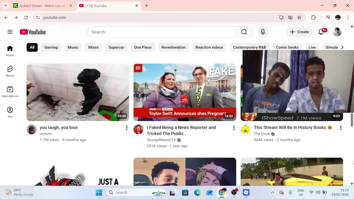Click the YouTube logo
This screenshot has height=199, width=354.
(33, 32)
